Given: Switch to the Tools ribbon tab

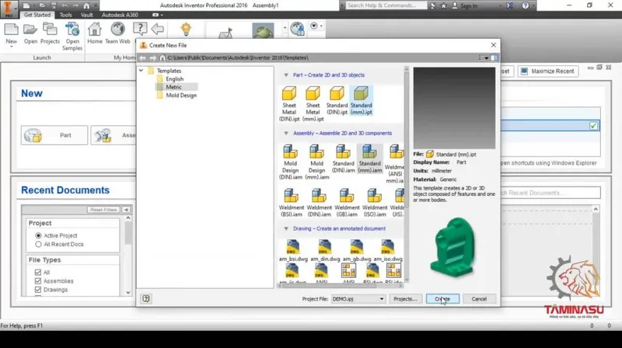Looking at the screenshot, I should 66,15.
